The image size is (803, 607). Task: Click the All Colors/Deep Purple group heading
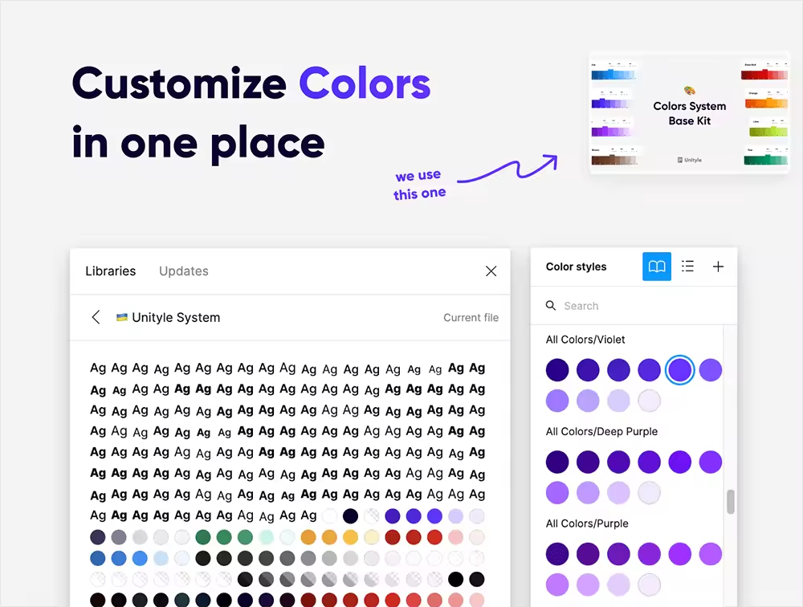pyautogui.click(x=601, y=432)
